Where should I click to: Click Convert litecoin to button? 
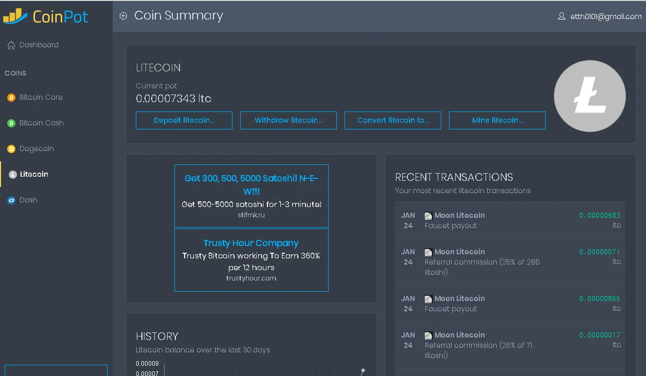[x=393, y=120]
